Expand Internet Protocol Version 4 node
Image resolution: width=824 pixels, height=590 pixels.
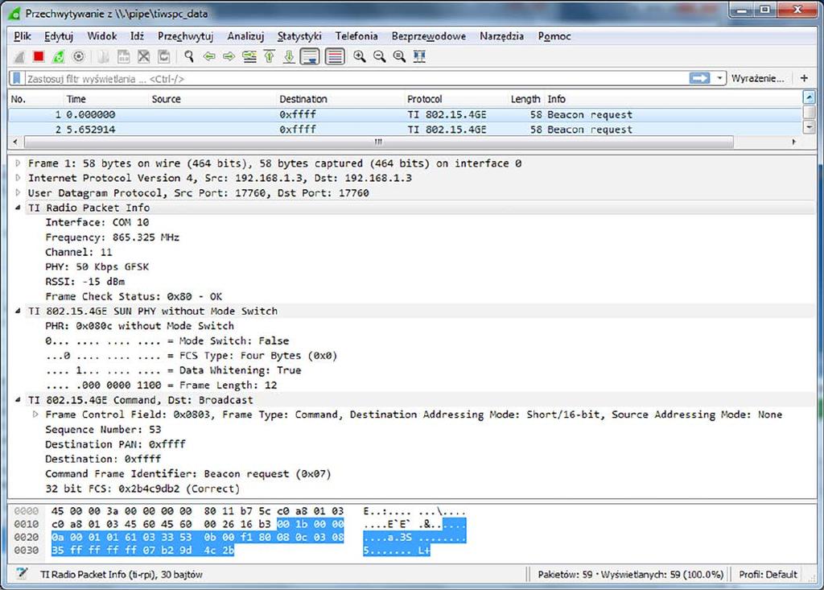coord(18,178)
